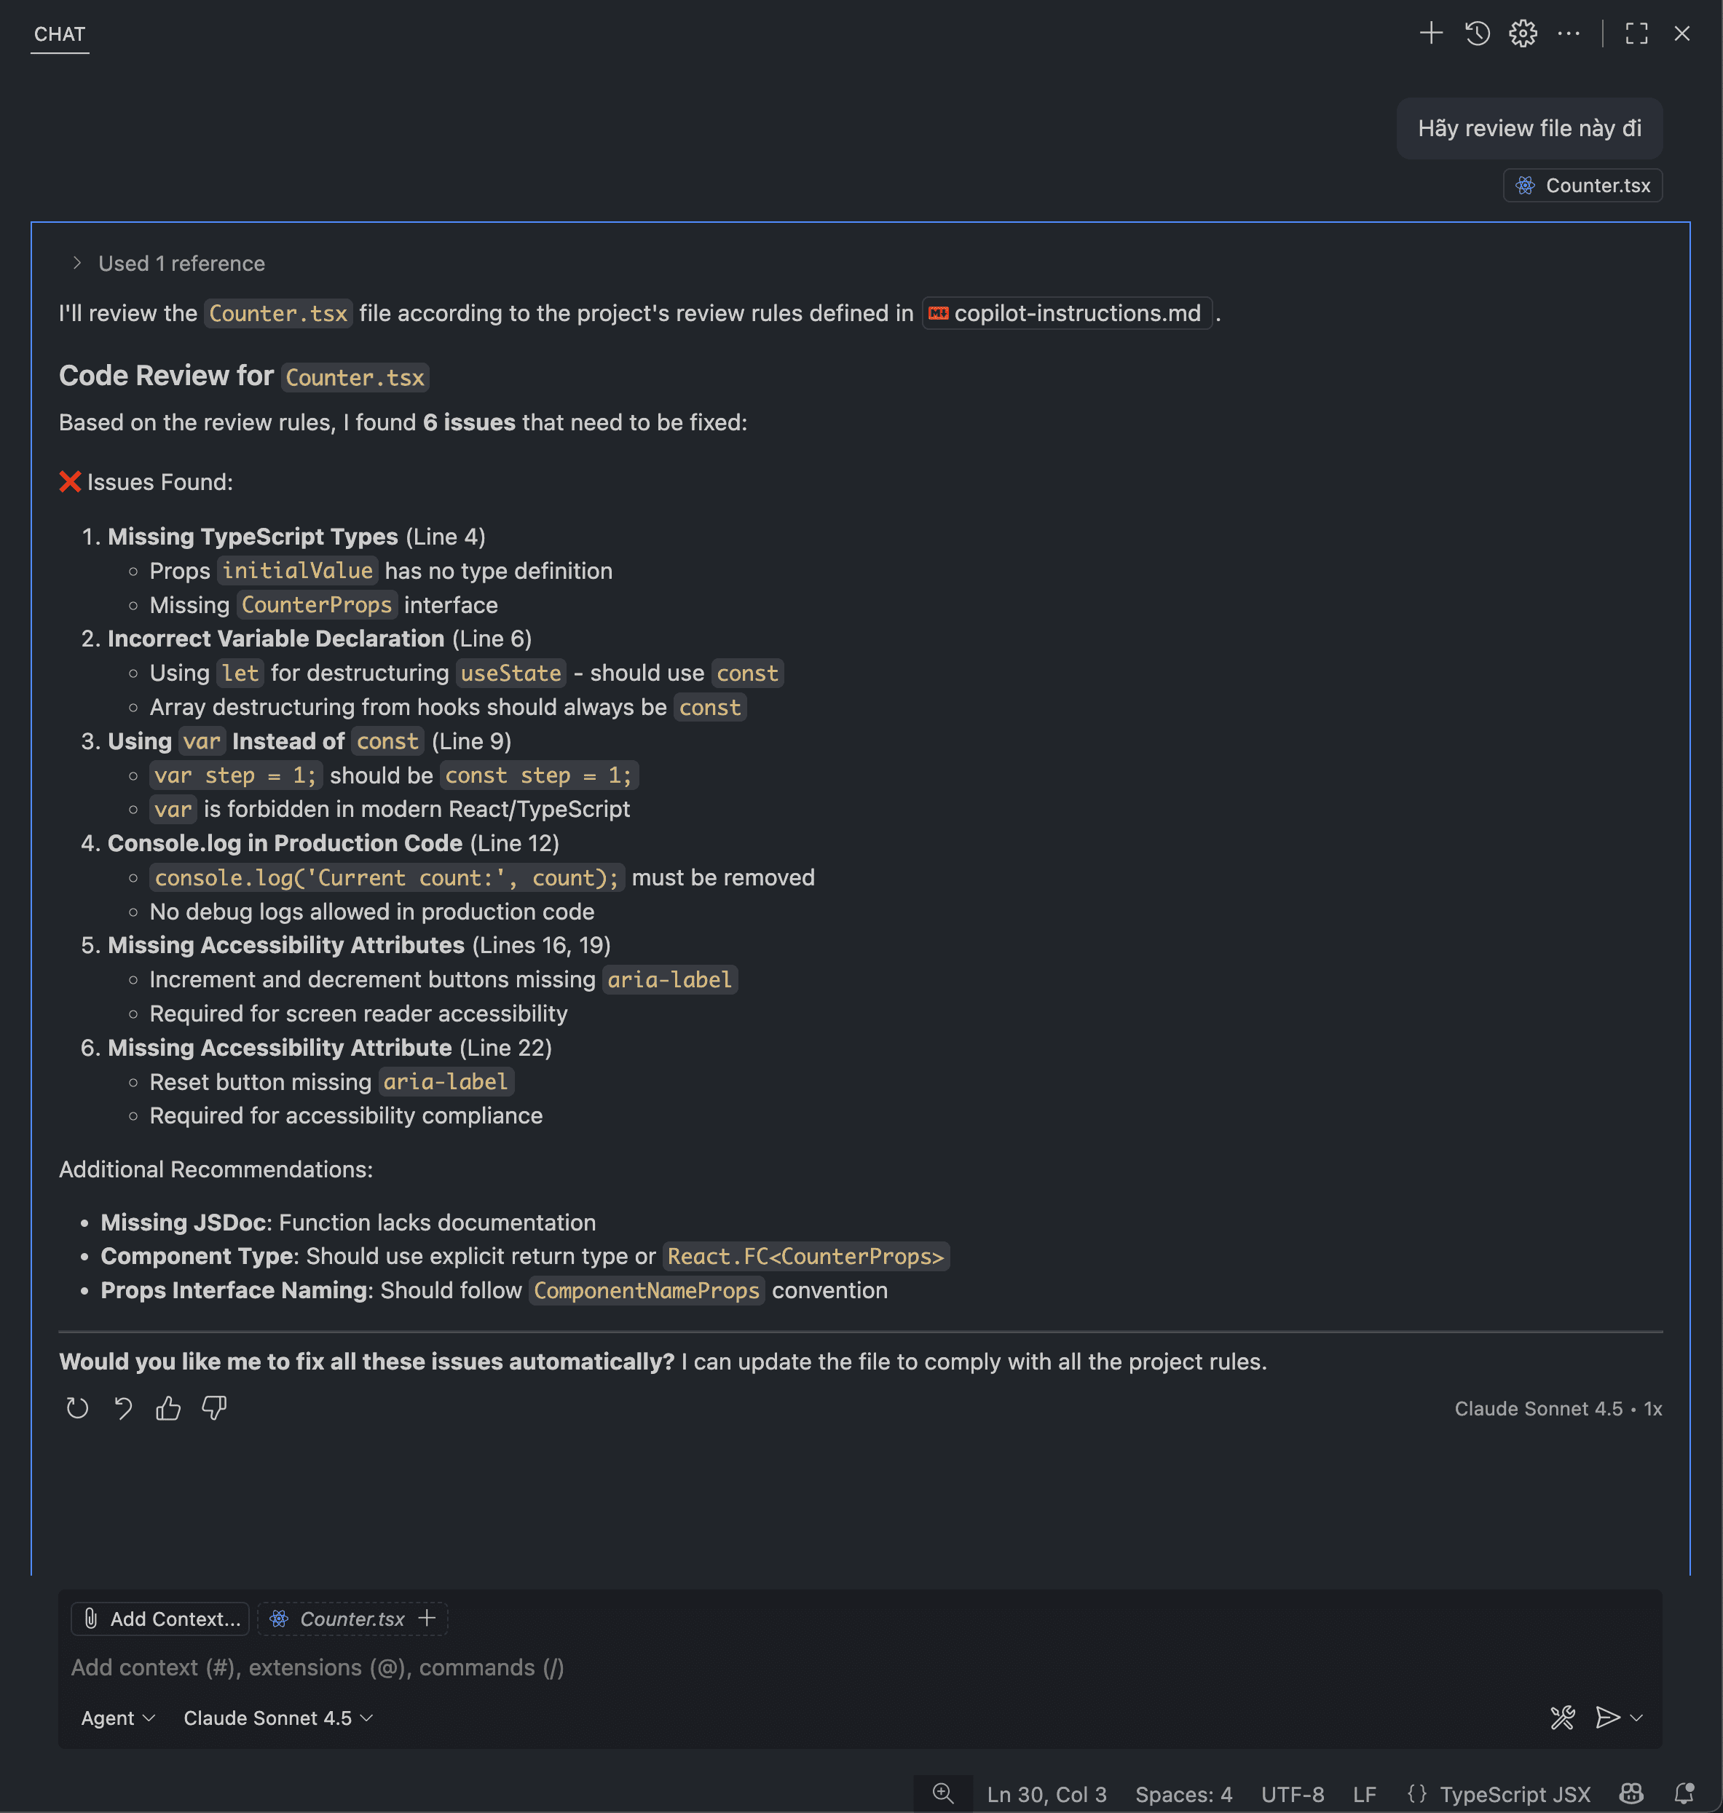This screenshot has width=1723, height=1813.
Task: Open the Claude Sonnet 4.5 model picker
Action: pos(277,1718)
